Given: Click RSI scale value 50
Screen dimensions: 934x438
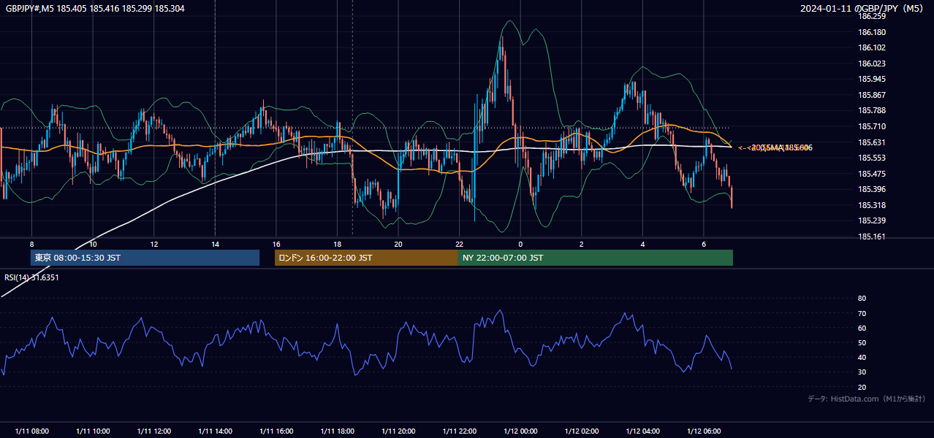Looking at the screenshot, I should pyautogui.click(x=862, y=343).
